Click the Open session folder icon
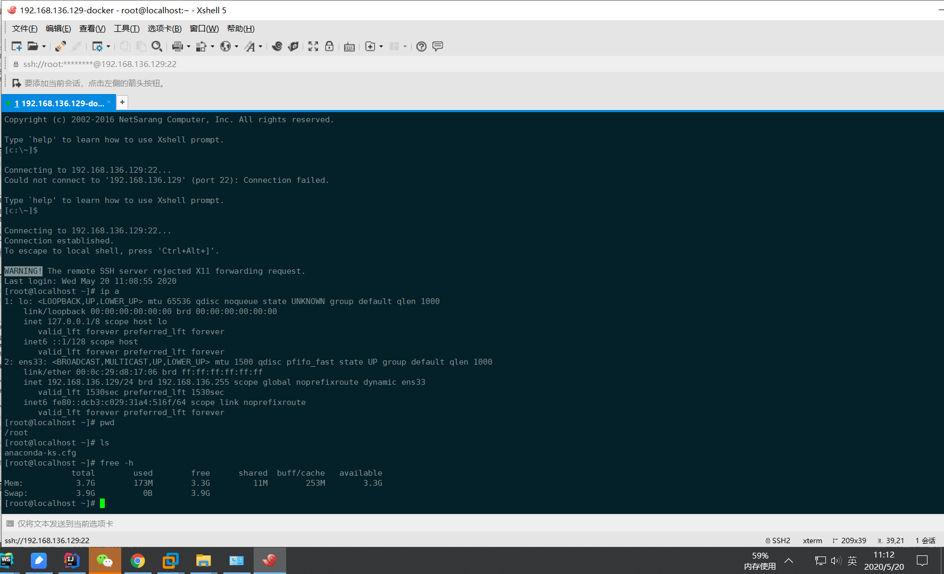944x574 pixels. (33, 46)
